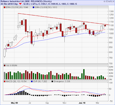Image resolution: width=115 pixels, height=105 pixels.
Task: Click the blue EXP (9) legend swatch
Action: point(32,81)
